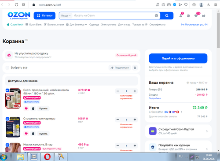Click Перейти к оформлению button
Image resolution: width=220 pixels, height=161 pixels.
tap(178, 58)
